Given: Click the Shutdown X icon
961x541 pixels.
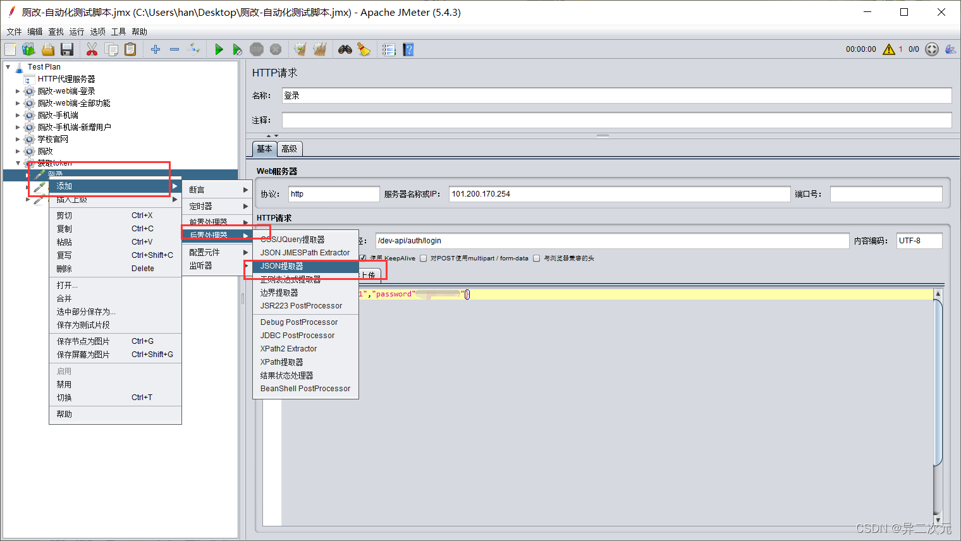Looking at the screenshot, I should coord(276,49).
